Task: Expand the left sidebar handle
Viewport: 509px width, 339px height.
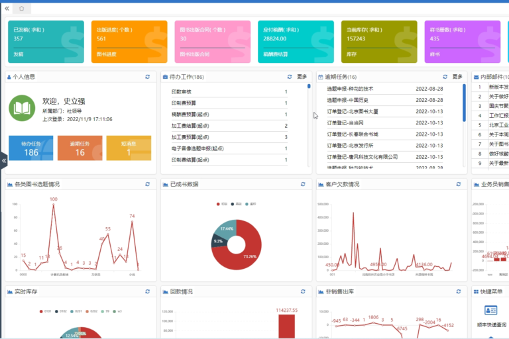Action: pyautogui.click(x=3, y=161)
